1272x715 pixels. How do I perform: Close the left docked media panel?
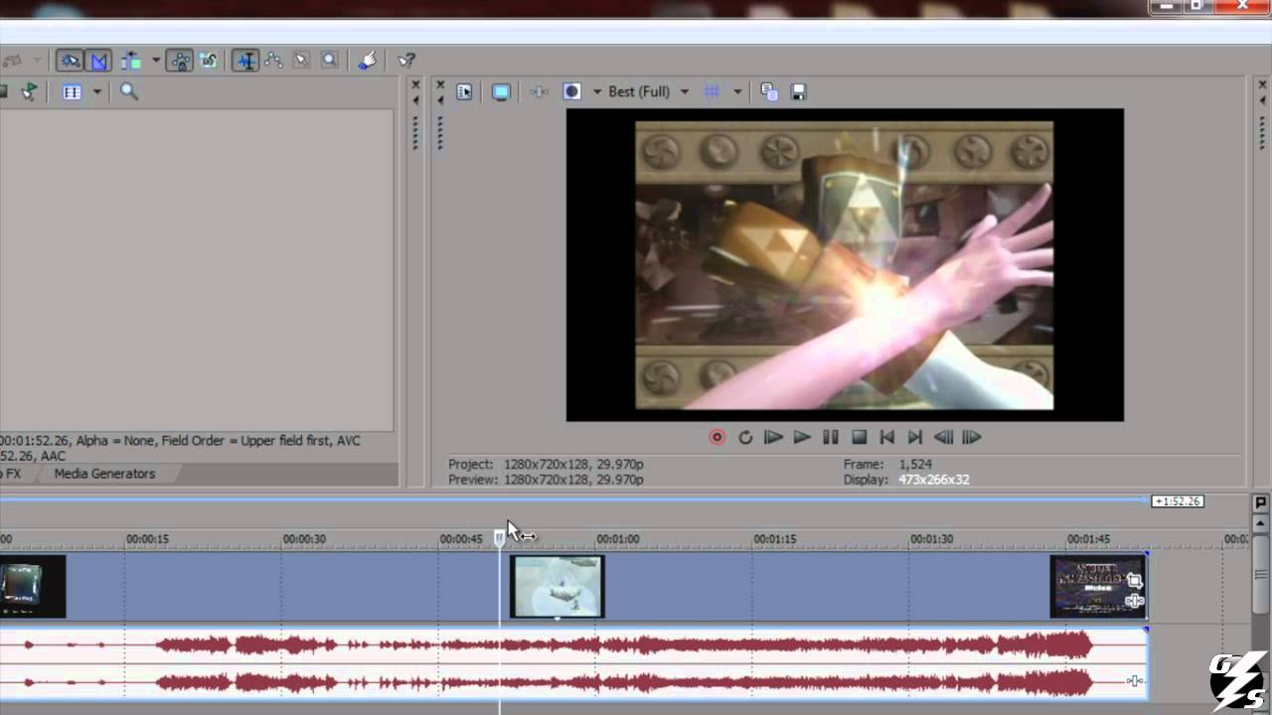(x=415, y=85)
